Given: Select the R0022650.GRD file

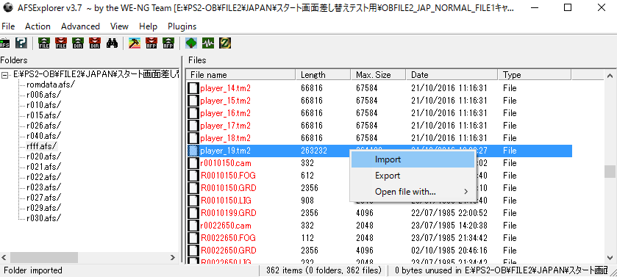Looking at the screenshot, I should click(228, 251).
